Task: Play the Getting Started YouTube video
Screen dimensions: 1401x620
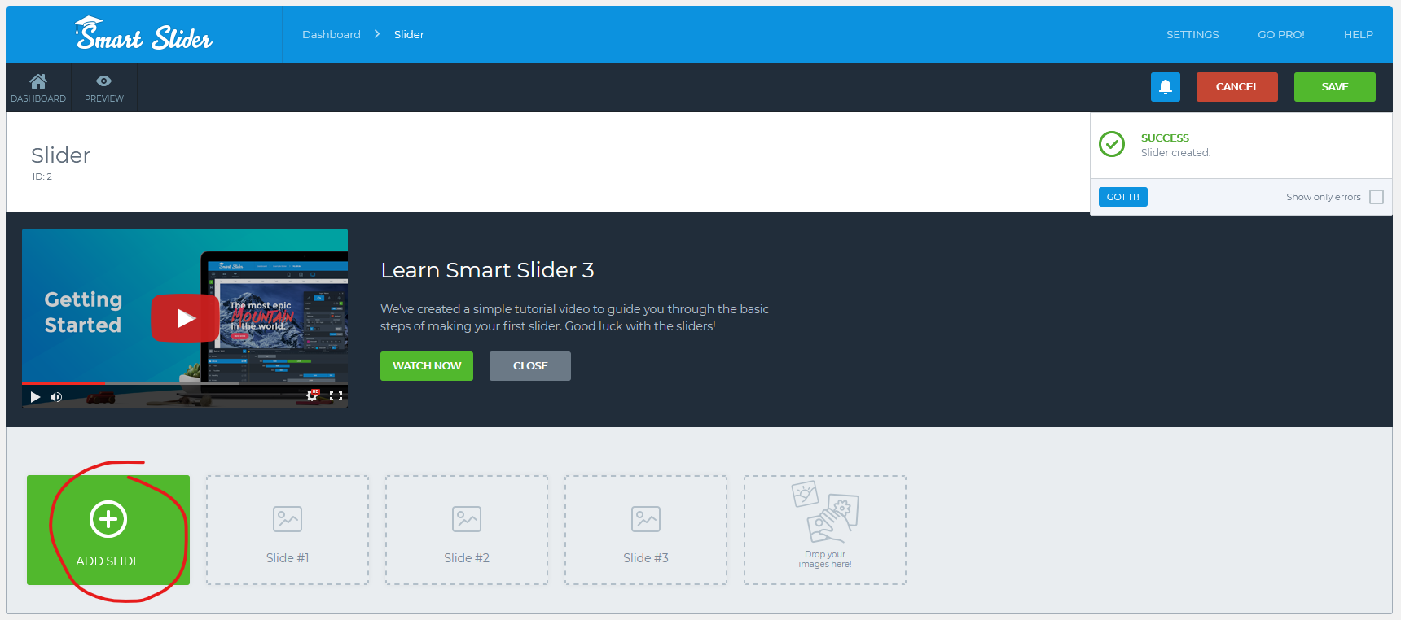Action: pos(185,318)
